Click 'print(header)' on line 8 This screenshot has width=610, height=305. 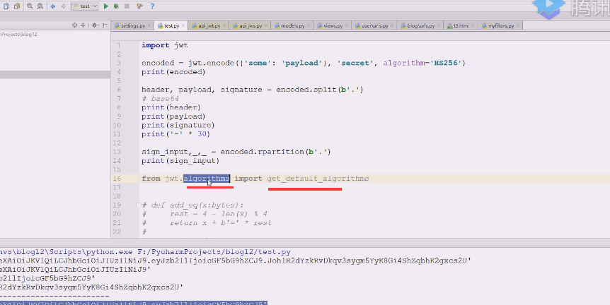(171, 107)
